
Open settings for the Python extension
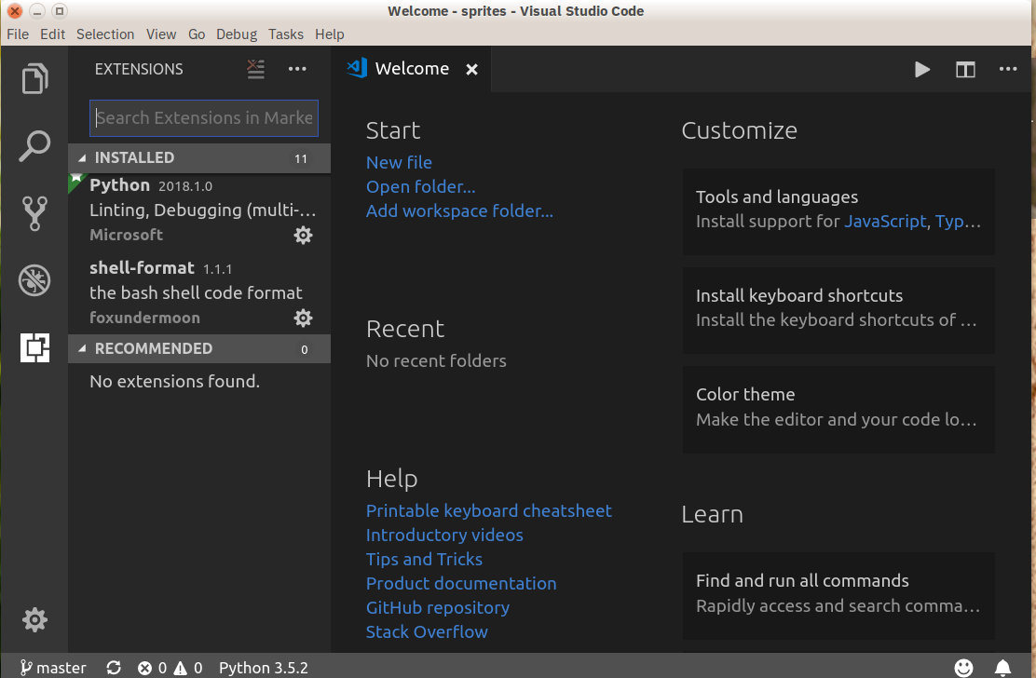(303, 235)
